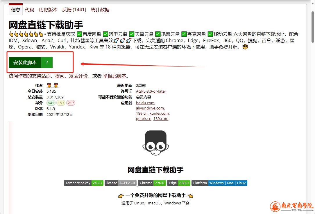Click the yellow 153 score badge
This screenshot has width=315, height=214.
click(61, 103)
